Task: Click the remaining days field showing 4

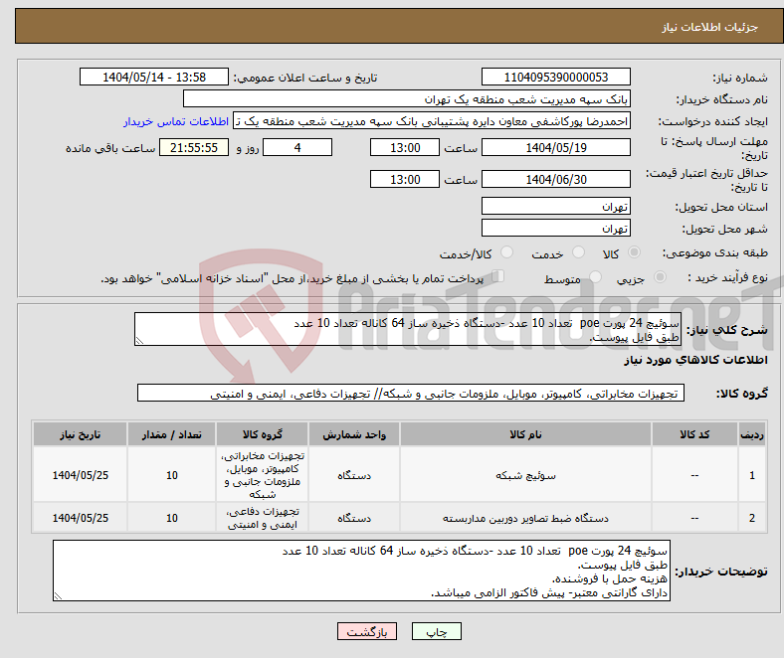Action: pyautogui.click(x=297, y=147)
